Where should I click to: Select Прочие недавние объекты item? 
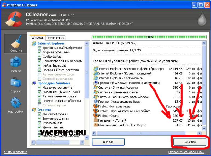(x=62, y=101)
